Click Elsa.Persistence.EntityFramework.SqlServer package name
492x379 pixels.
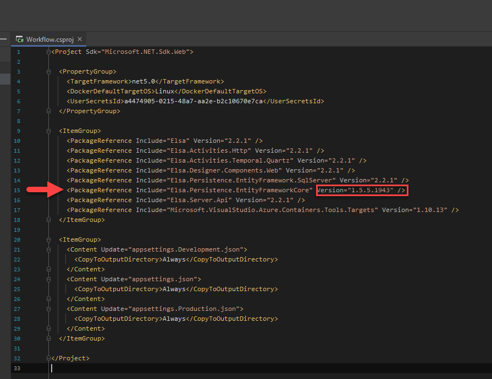(251, 180)
